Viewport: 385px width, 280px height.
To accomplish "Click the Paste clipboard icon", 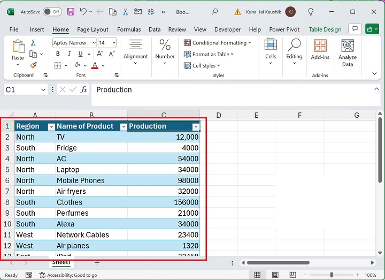I will tap(18, 46).
